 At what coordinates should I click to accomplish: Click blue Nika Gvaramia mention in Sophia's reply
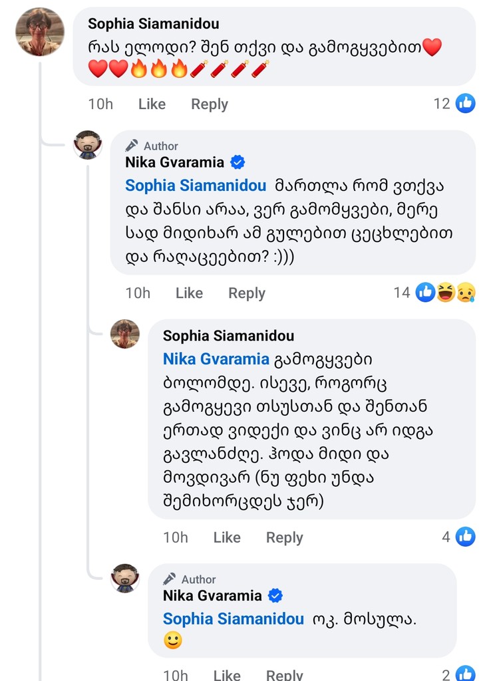click(x=216, y=359)
